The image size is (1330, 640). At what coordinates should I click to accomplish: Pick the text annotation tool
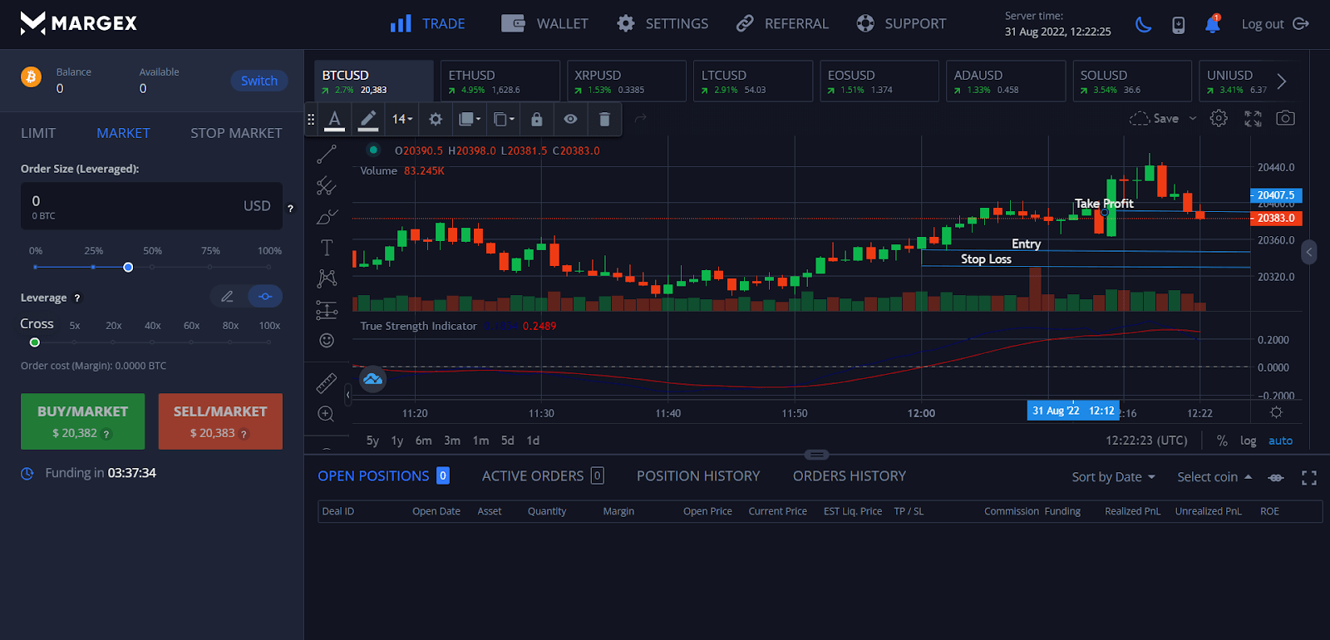pyautogui.click(x=327, y=248)
